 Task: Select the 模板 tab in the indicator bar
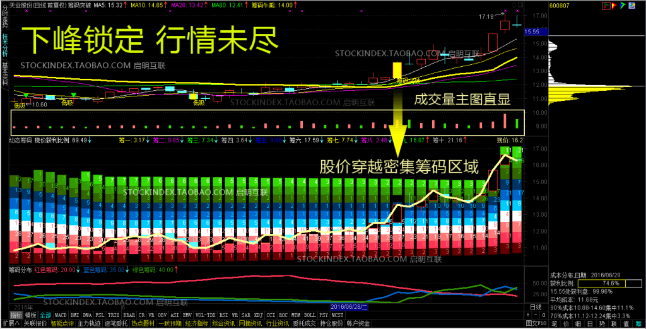(x=31, y=315)
